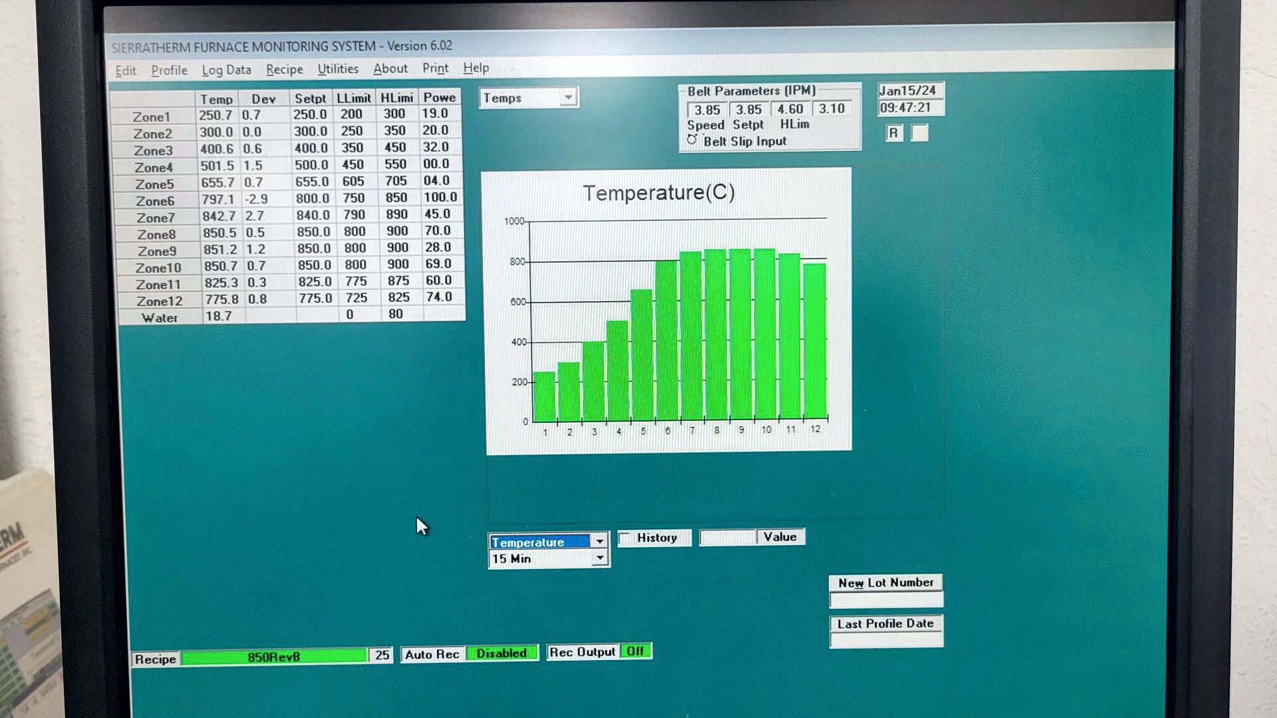Viewport: 1277px width, 718px height.
Task: Click the Last Profile Date button
Action: [x=885, y=624]
